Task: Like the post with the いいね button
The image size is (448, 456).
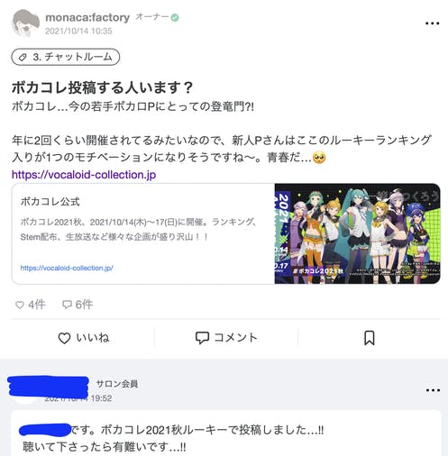Action: click(83, 338)
